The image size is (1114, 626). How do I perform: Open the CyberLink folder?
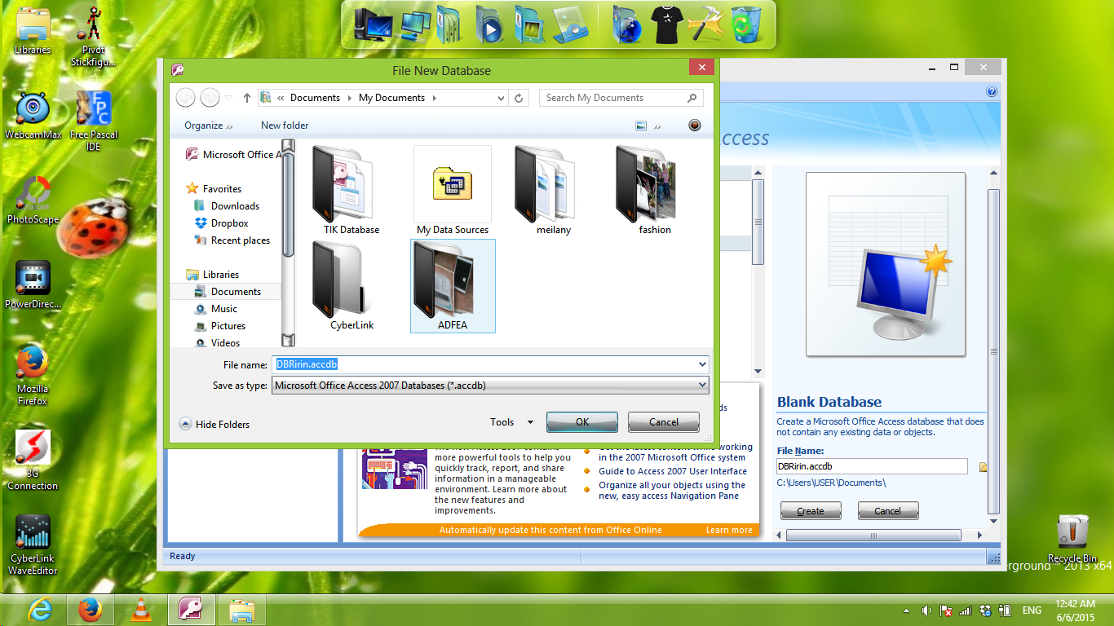pyautogui.click(x=351, y=286)
